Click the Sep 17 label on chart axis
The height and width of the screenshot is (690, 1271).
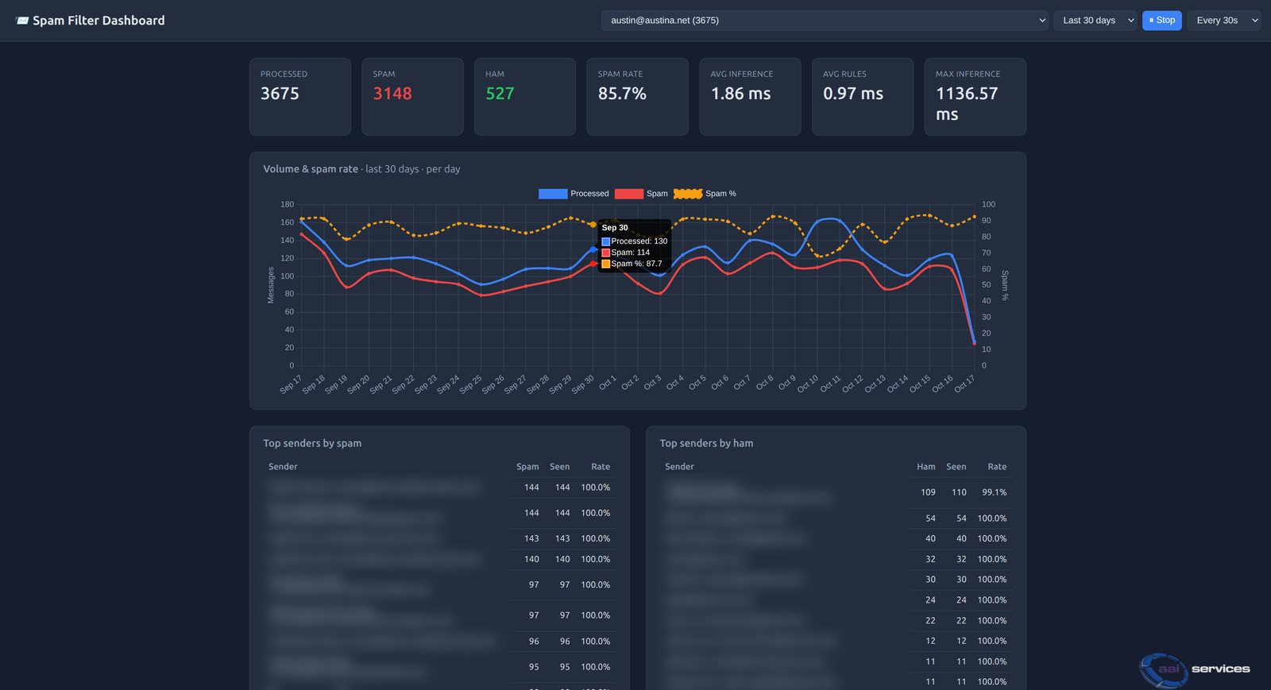tap(291, 384)
